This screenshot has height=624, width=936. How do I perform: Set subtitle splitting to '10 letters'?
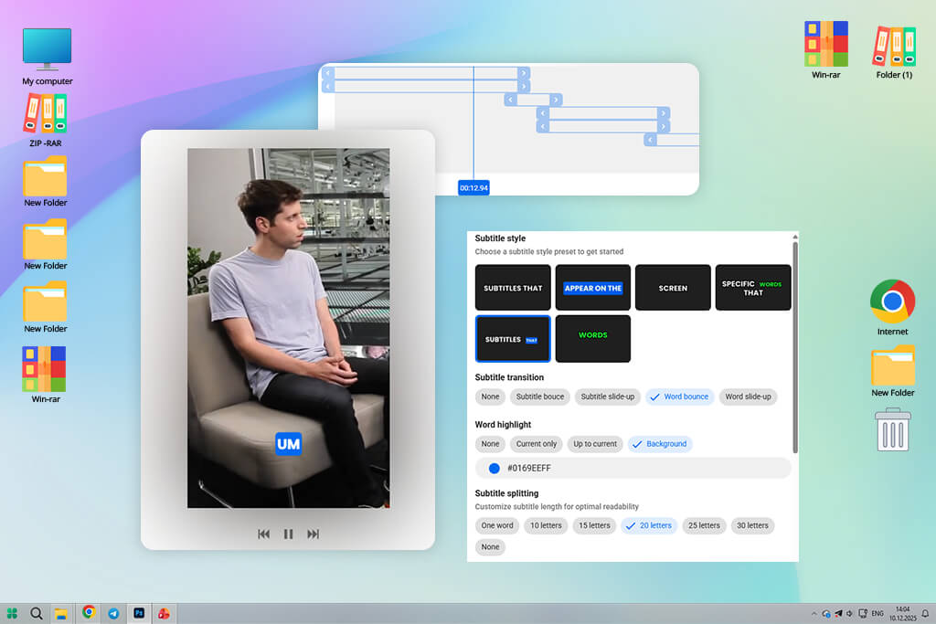point(546,525)
